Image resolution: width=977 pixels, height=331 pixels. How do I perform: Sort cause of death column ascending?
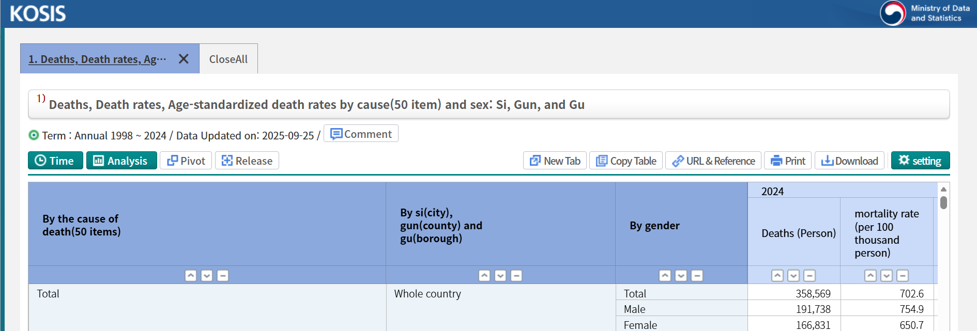tap(191, 276)
